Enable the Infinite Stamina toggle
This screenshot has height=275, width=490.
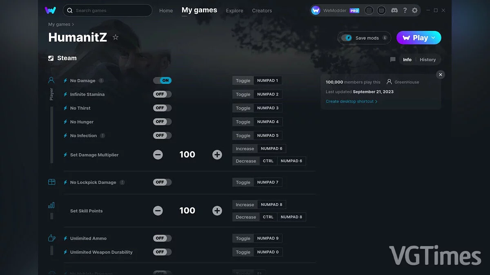pyautogui.click(x=163, y=94)
